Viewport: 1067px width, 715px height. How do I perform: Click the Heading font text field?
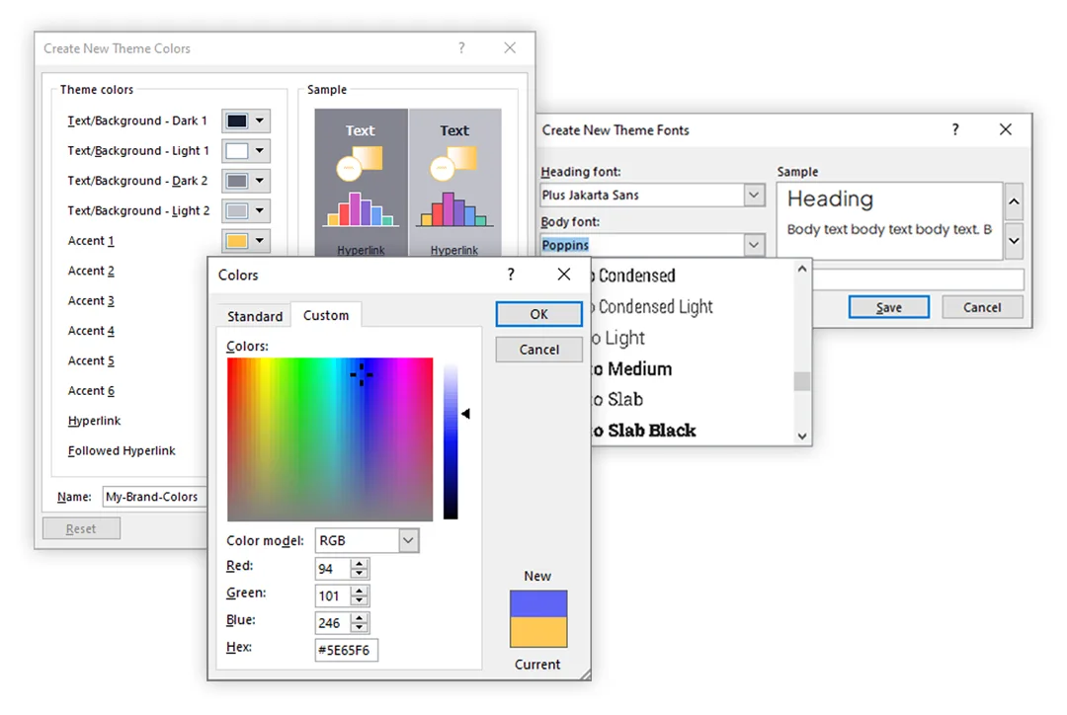point(642,196)
